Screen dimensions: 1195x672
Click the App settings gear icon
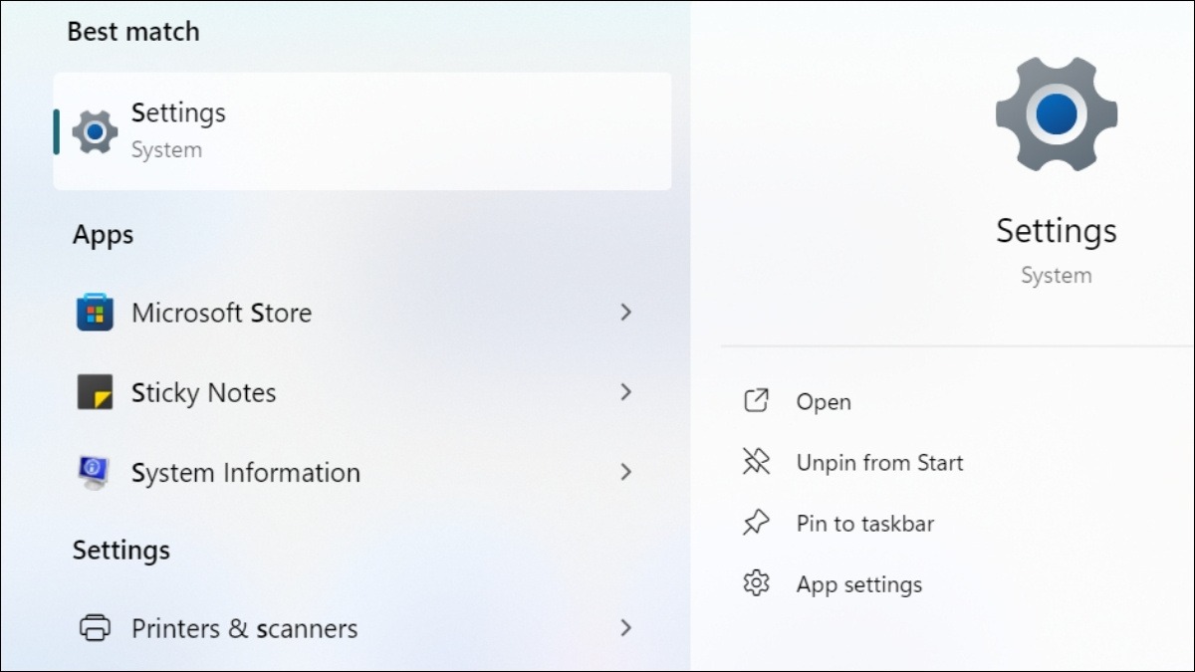point(757,583)
